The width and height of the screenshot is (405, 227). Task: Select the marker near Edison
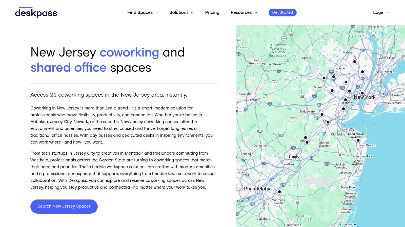pyautogui.click(x=328, y=122)
